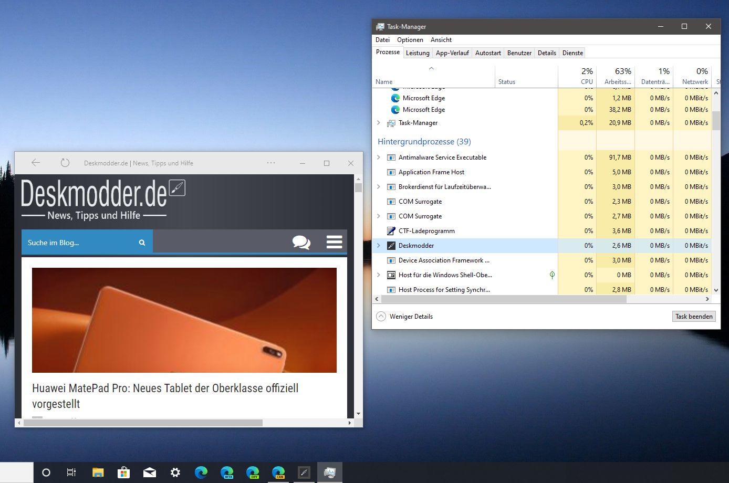The image size is (729, 483).
Task: Click the Task-Manager process icon
Action: 391,123
